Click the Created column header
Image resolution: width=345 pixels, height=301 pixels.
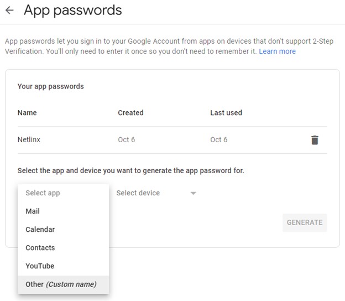130,113
